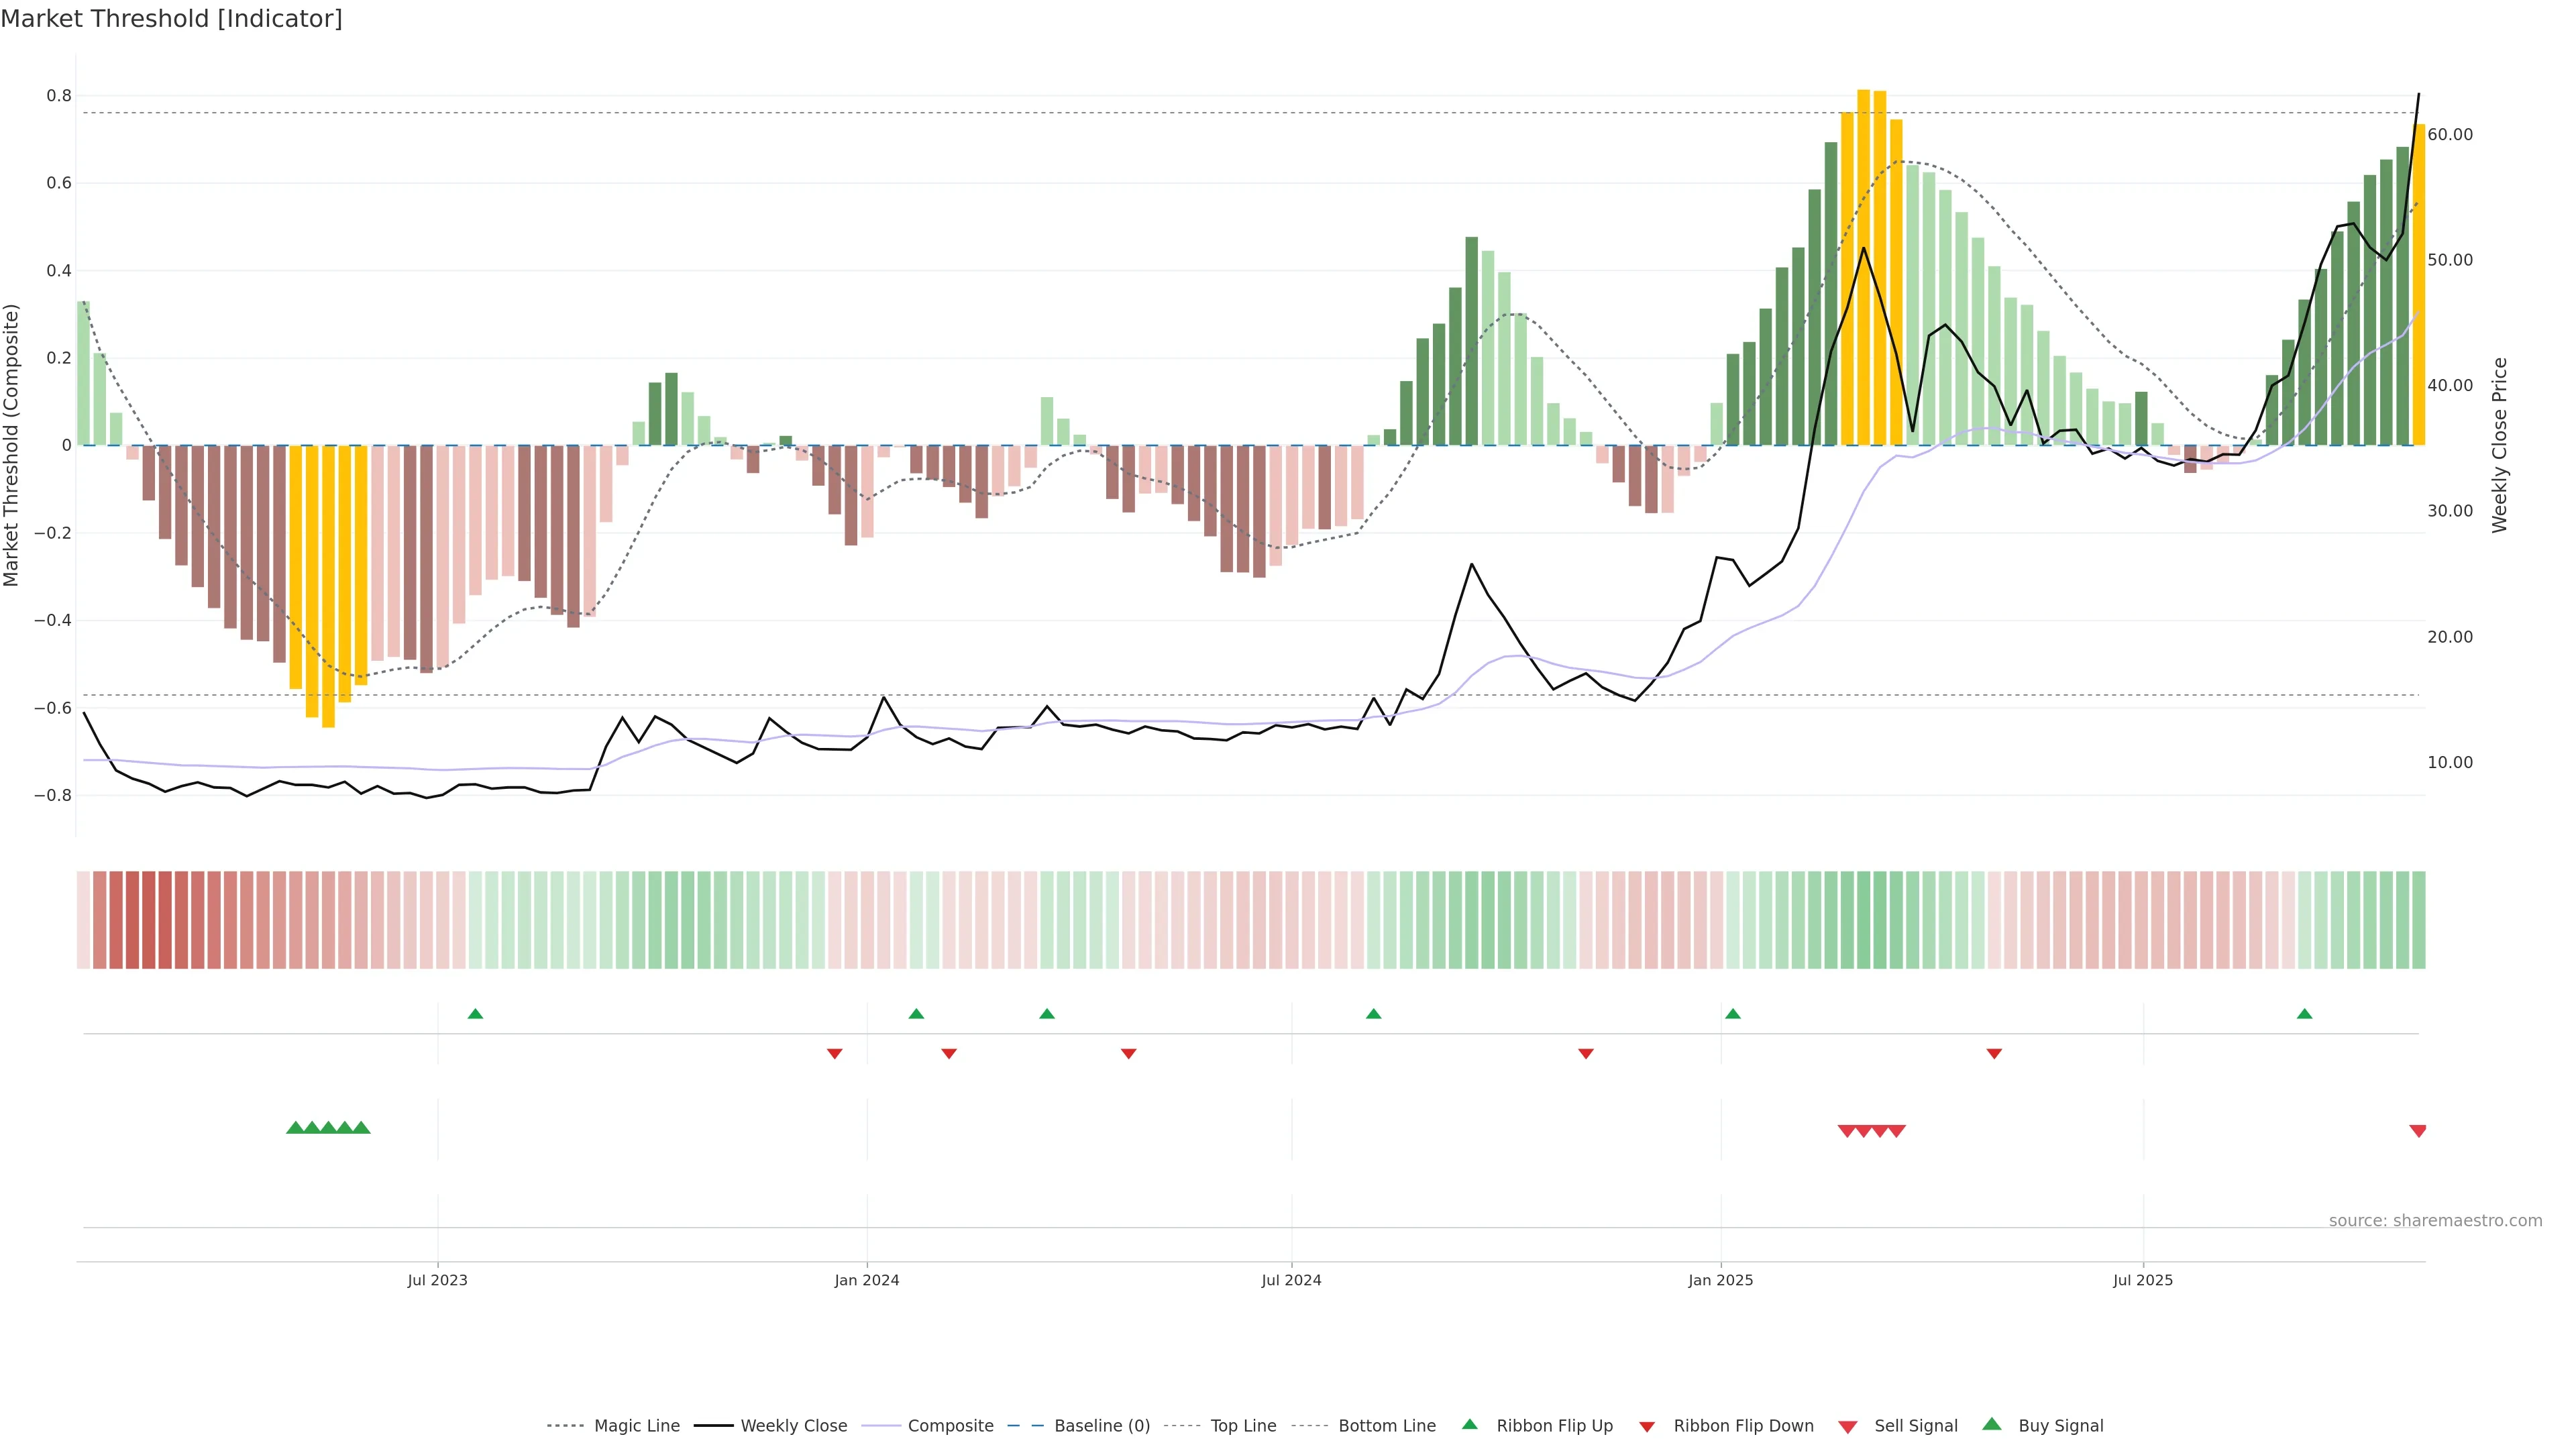Toggle Bottom Line legend entry
Image resolution: width=2576 pixels, height=1449 pixels.
point(1386,1426)
